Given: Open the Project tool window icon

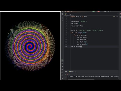Looking at the screenshot, I should 62,14.
